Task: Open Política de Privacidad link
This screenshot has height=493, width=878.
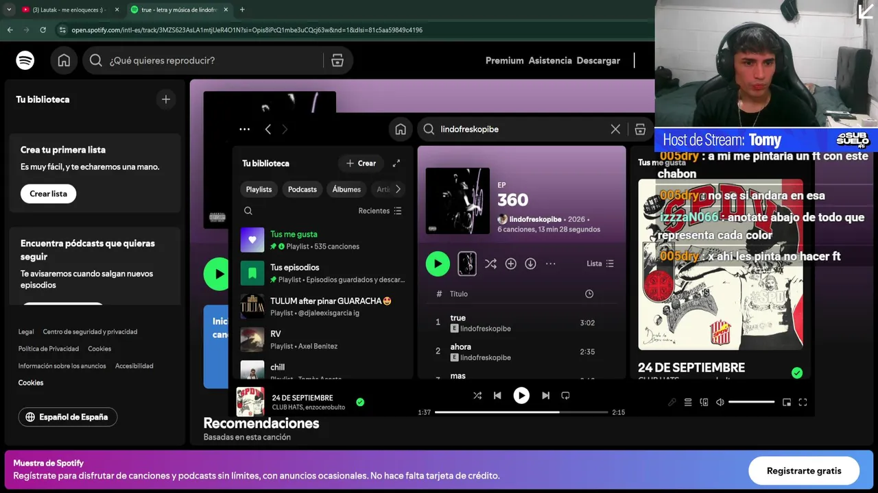Action: [49, 349]
